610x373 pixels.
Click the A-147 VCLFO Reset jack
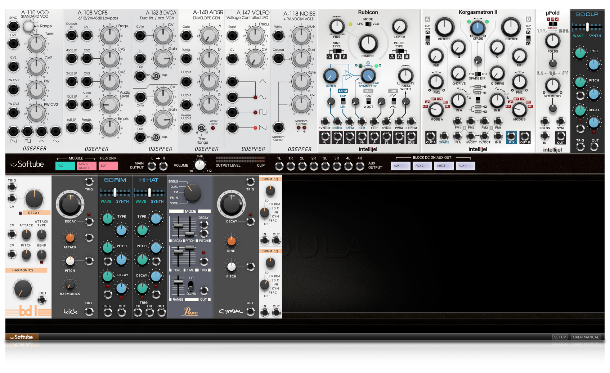[232, 36]
